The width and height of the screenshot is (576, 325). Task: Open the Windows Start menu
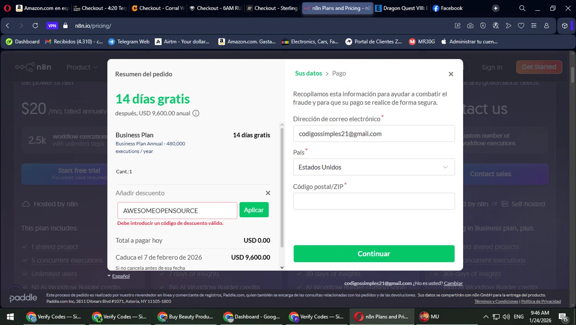pos(10,317)
